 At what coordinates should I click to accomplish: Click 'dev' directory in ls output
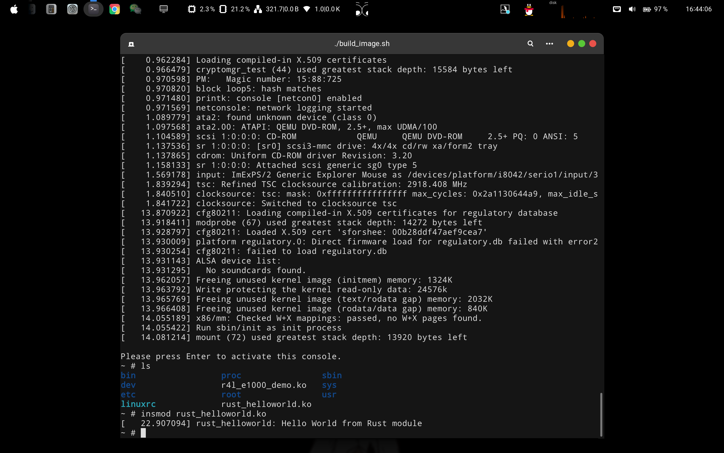pos(128,385)
